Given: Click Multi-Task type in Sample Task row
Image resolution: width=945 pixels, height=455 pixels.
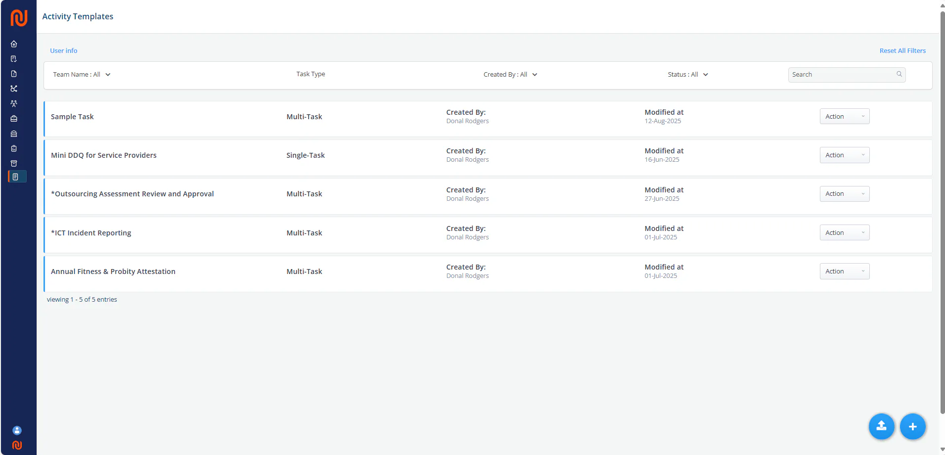Looking at the screenshot, I should (304, 117).
